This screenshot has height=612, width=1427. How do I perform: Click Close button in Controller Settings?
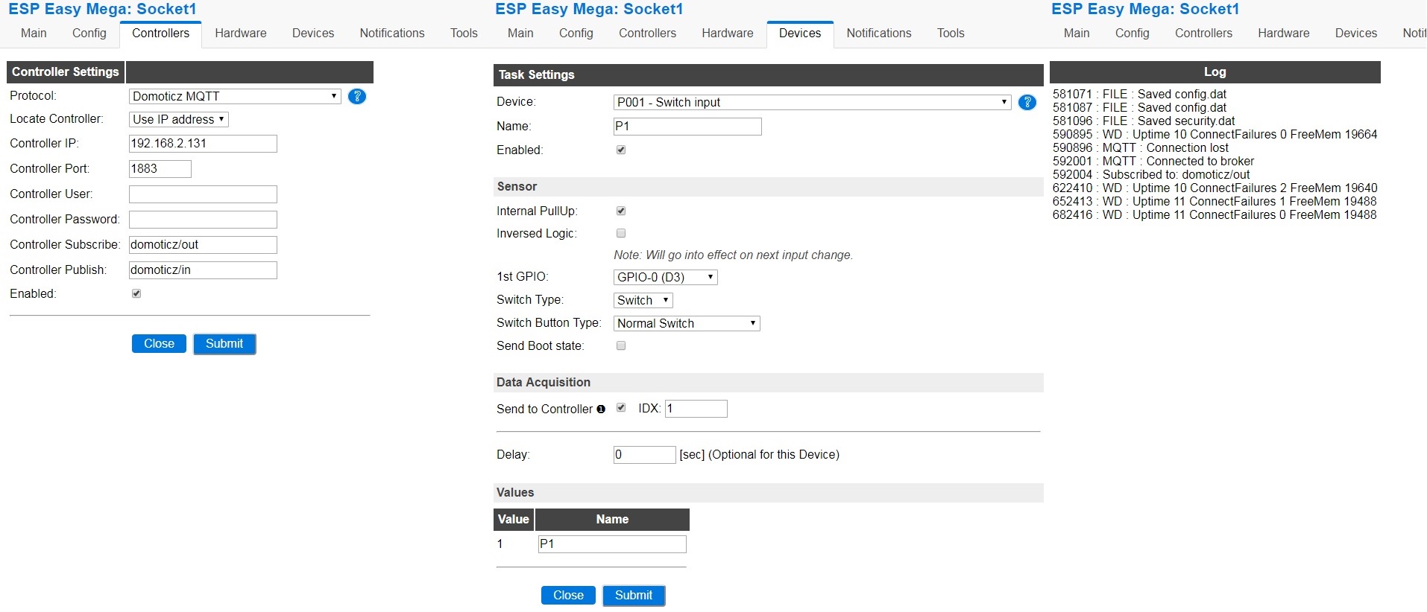point(159,343)
